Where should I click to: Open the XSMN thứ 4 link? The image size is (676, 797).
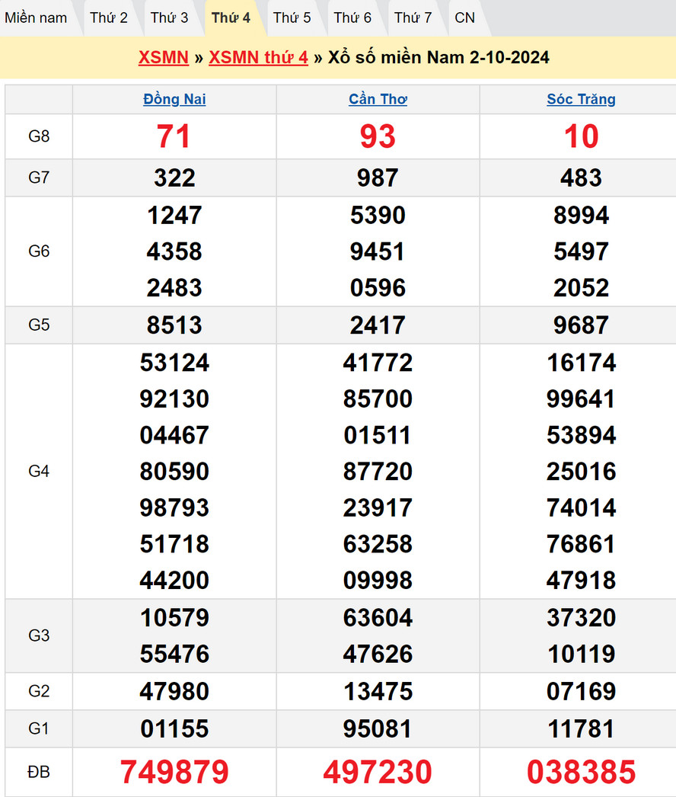[x=258, y=58]
